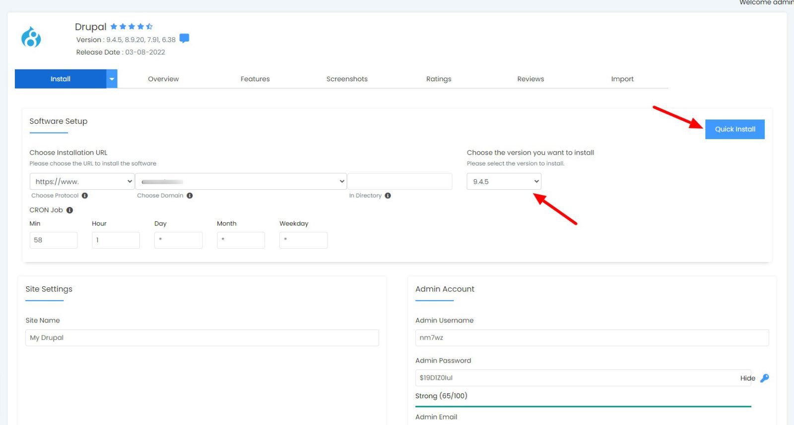Click the 'Admin Email' label
Image resolution: width=794 pixels, height=425 pixels.
pos(436,417)
